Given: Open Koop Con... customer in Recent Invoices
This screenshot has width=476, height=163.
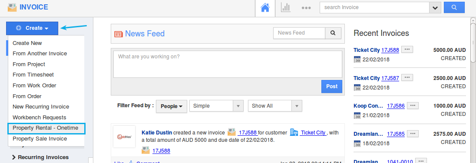Looking at the screenshot, I should pos(368,106).
